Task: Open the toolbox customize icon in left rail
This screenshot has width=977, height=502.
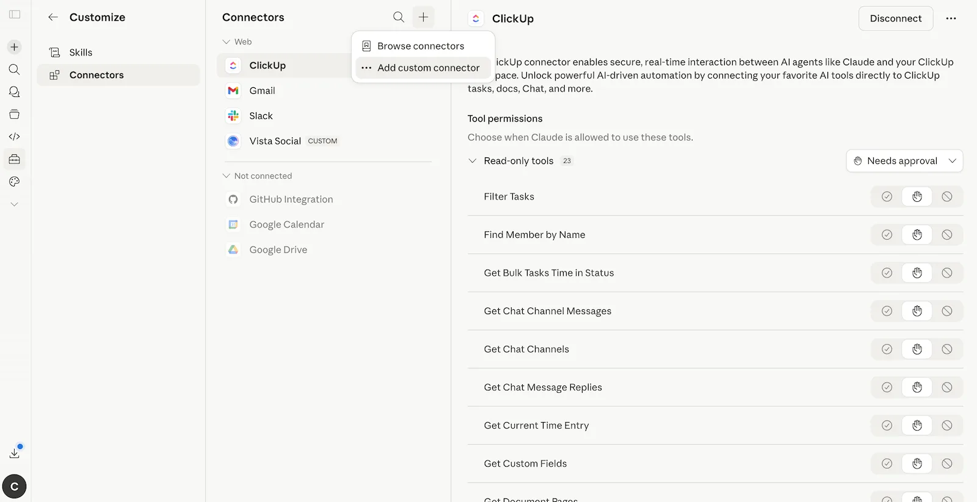Action: point(15,159)
